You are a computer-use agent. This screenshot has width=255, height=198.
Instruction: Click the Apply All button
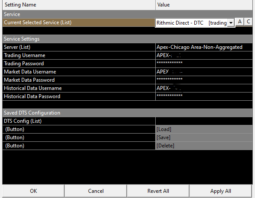(220, 191)
